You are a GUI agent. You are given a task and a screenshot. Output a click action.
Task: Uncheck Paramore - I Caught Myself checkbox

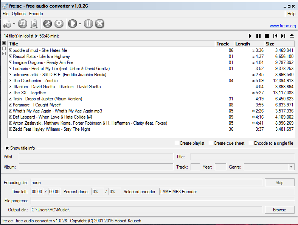[x=11, y=105]
